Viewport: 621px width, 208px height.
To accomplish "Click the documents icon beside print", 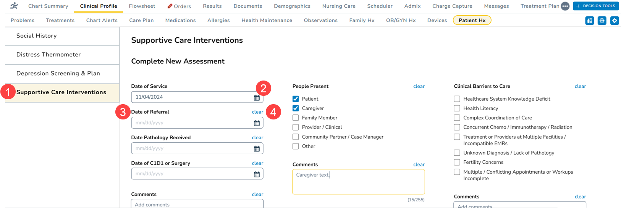I will (x=590, y=21).
